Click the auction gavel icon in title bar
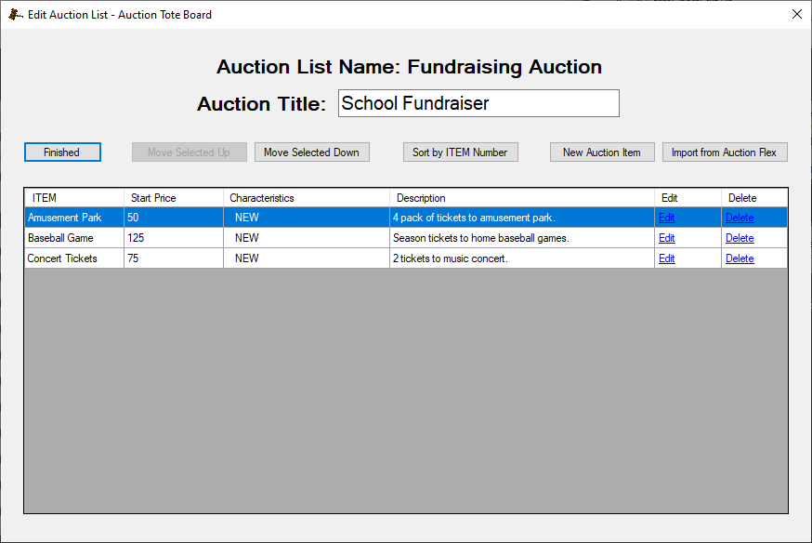The width and height of the screenshot is (812, 543). coord(15,15)
